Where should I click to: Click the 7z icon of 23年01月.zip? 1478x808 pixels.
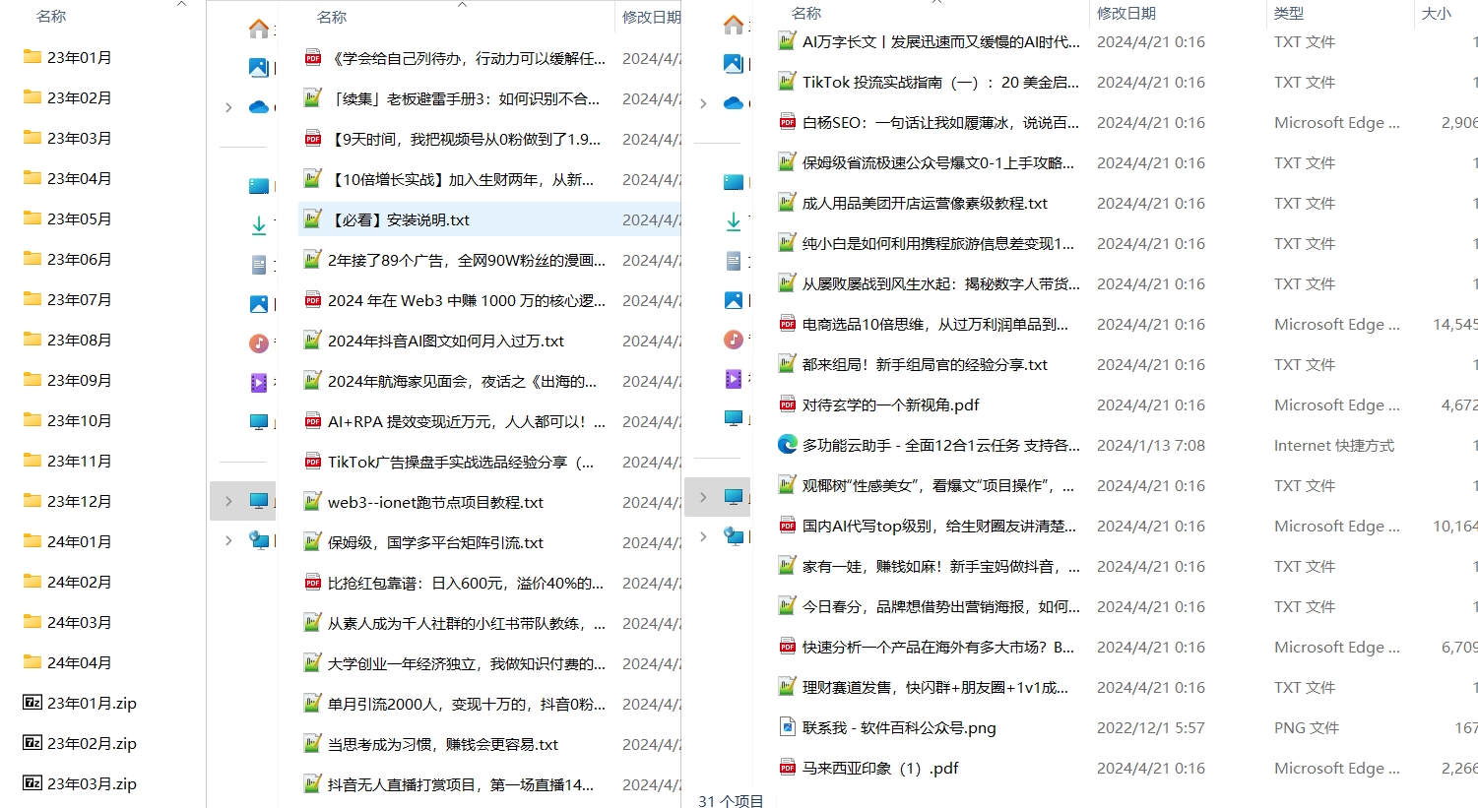coord(32,703)
